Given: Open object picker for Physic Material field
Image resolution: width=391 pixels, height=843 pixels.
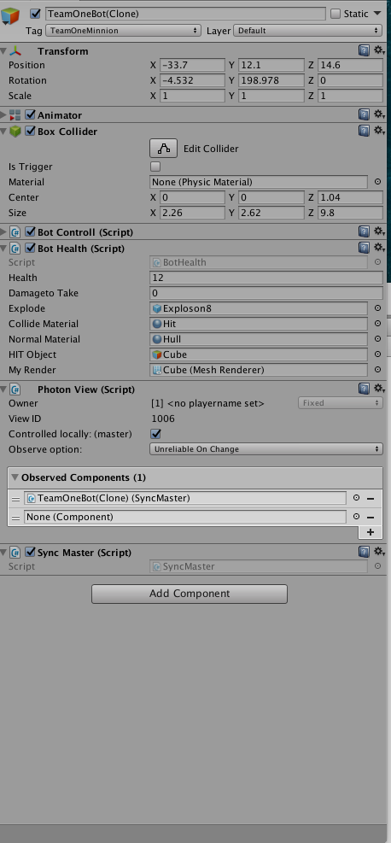Looking at the screenshot, I should (x=377, y=182).
